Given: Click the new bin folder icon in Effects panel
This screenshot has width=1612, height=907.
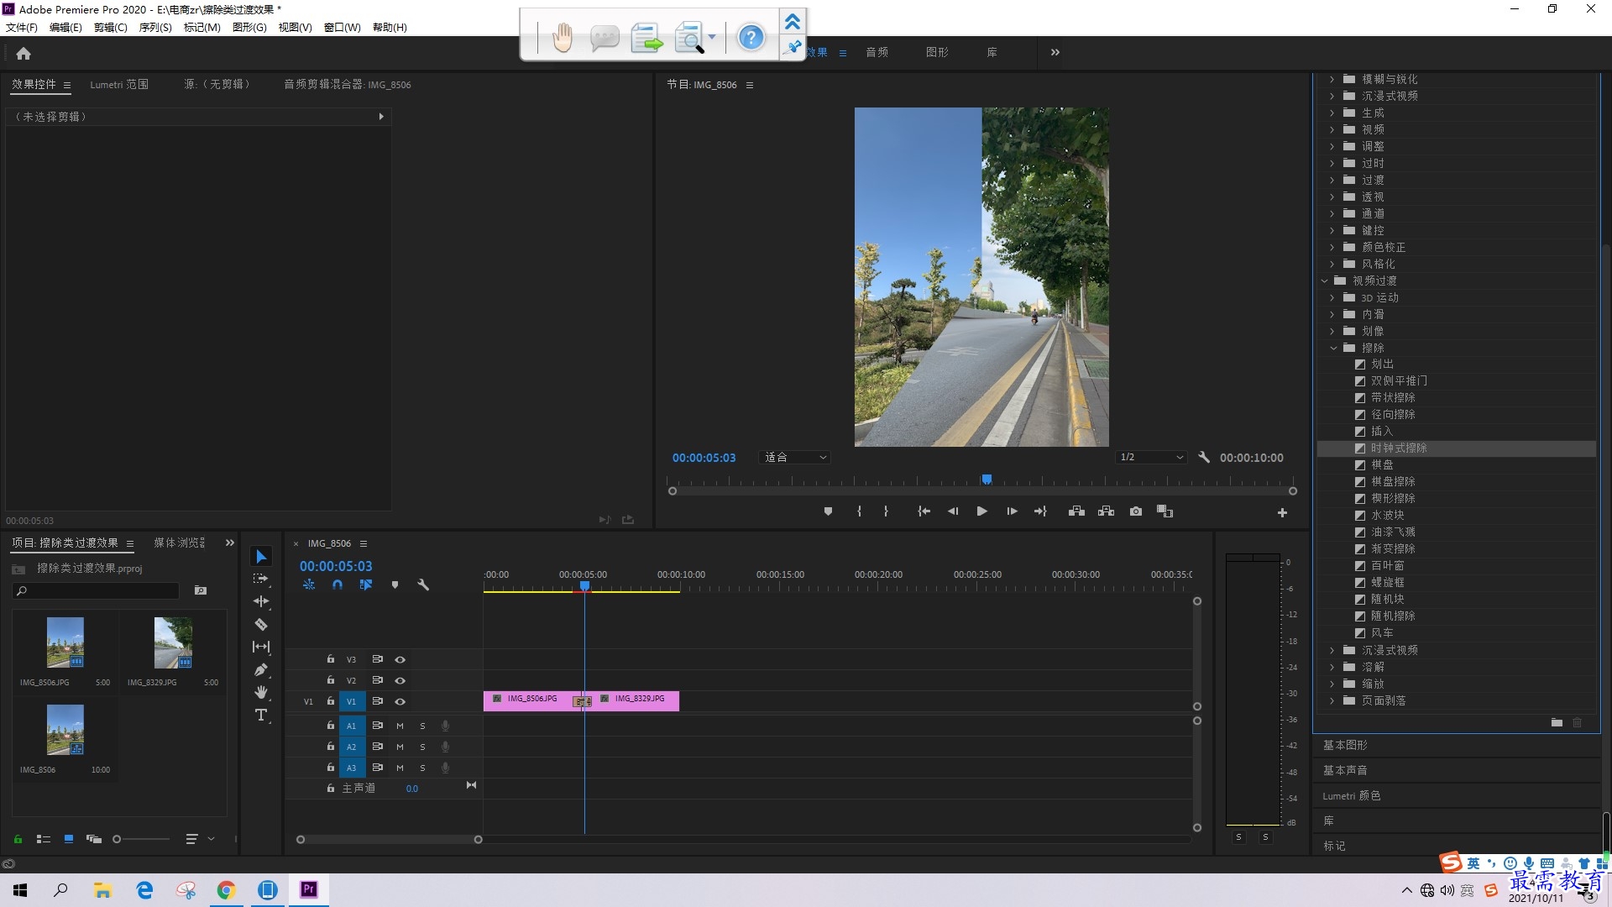Looking at the screenshot, I should [x=1557, y=722].
